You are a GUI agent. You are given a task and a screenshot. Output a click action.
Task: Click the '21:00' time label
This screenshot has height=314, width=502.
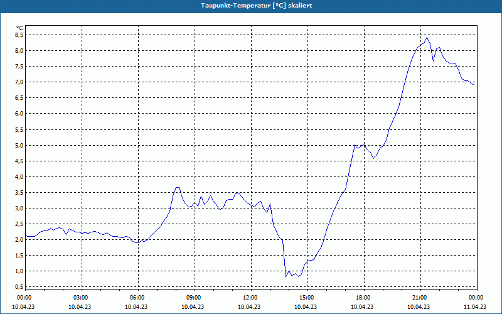coord(420,298)
